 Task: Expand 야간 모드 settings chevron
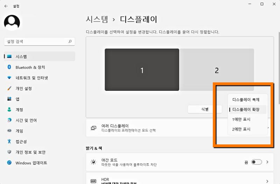267,162
